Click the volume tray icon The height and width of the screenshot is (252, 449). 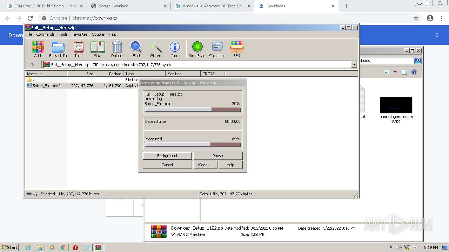(x=399, y=247)
